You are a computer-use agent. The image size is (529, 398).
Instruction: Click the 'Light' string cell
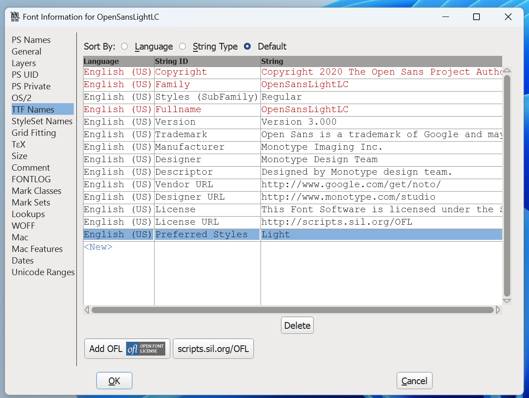[382, 235]
